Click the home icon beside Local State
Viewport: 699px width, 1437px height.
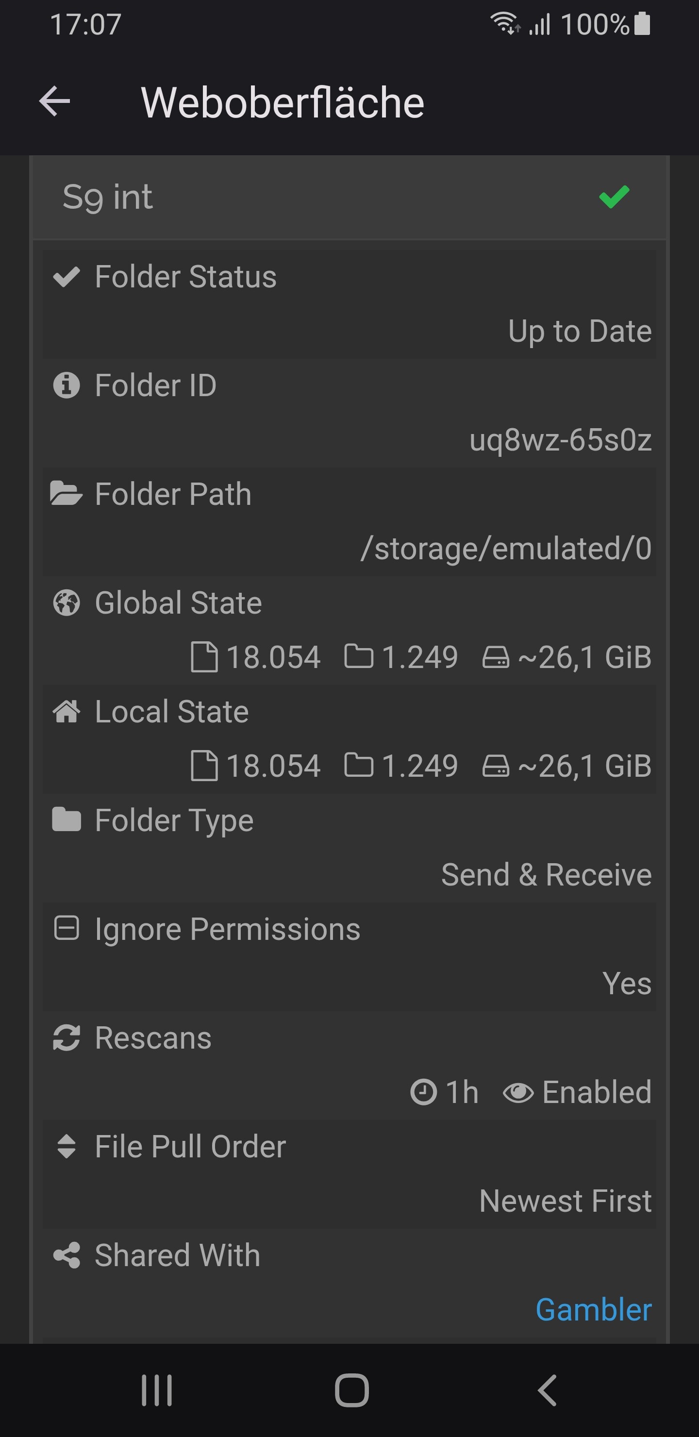(67, 711)
